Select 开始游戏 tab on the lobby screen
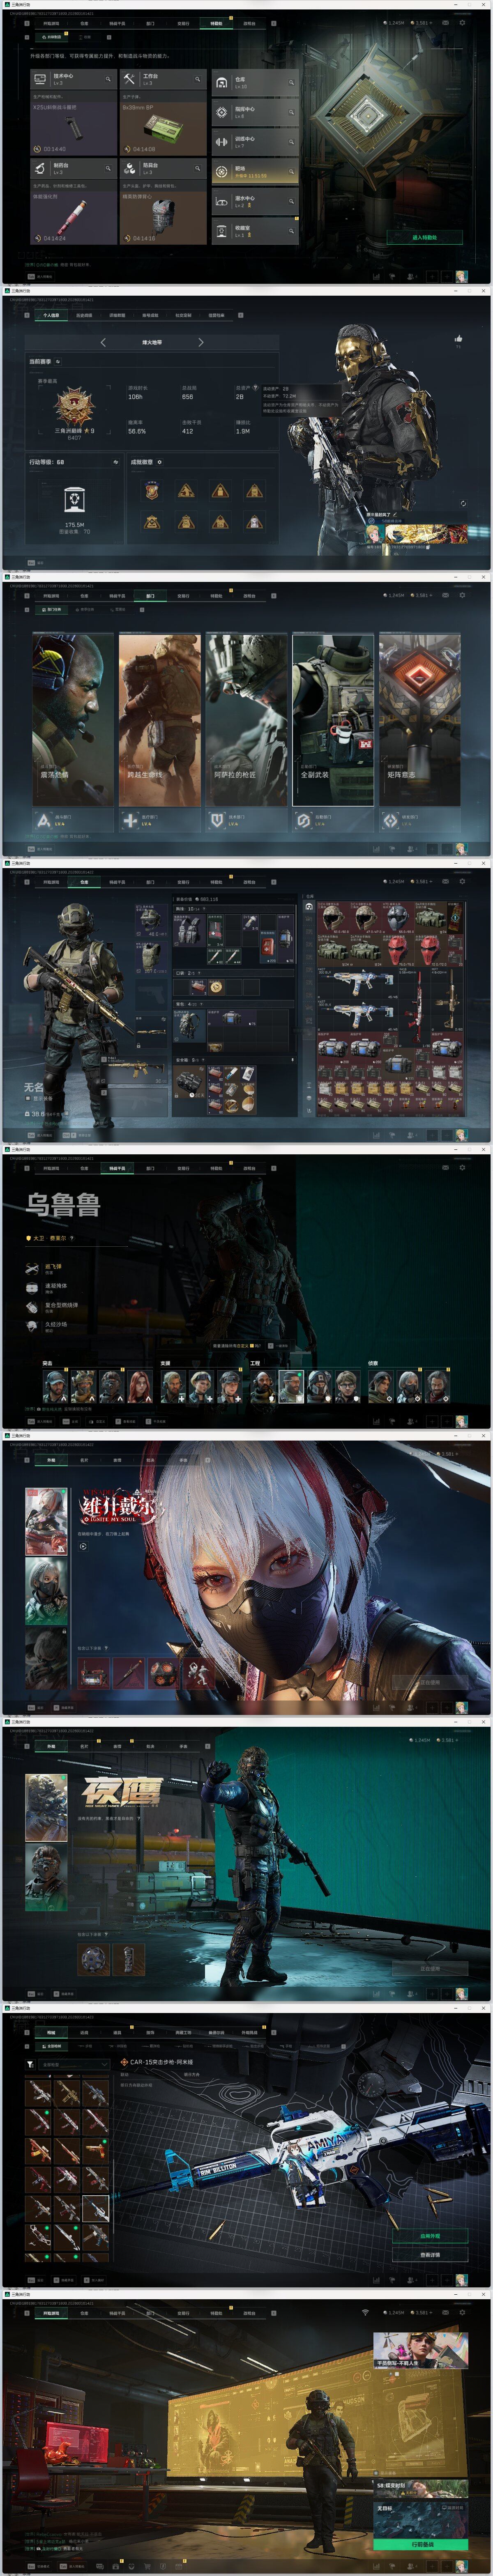The height and width of the screenshot is (2576, 493). pos(51,2314)
